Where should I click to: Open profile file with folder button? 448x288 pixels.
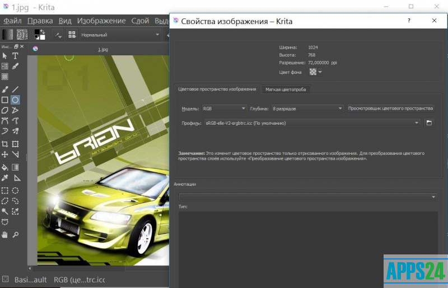tap(429, 122)
